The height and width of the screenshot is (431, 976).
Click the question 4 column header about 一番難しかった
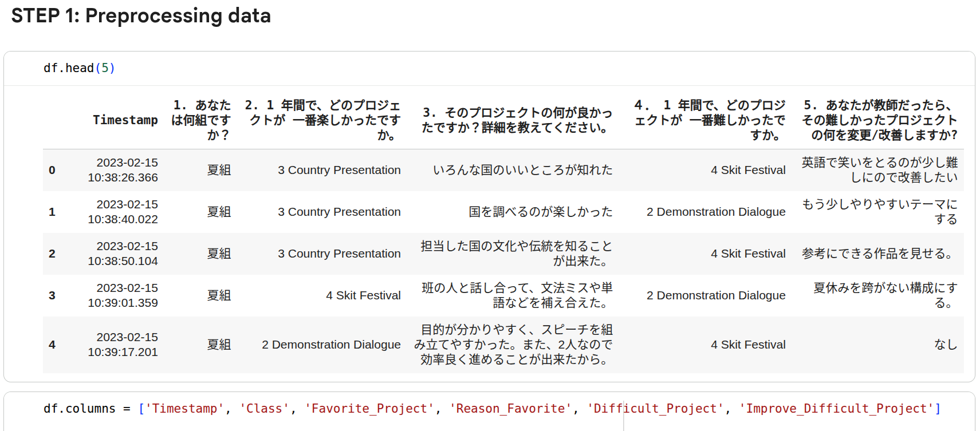pyautogui.click(x=710, y=120)
